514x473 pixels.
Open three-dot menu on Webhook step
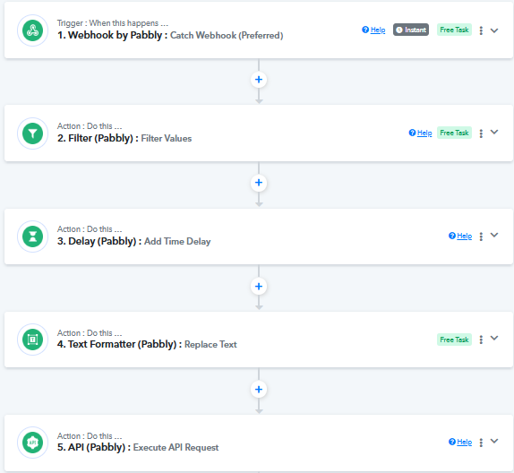(481, 30)
